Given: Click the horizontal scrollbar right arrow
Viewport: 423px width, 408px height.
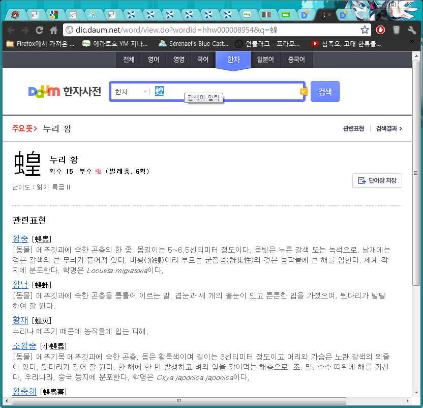Looking at the screenshot, I should tap(408, 401).
